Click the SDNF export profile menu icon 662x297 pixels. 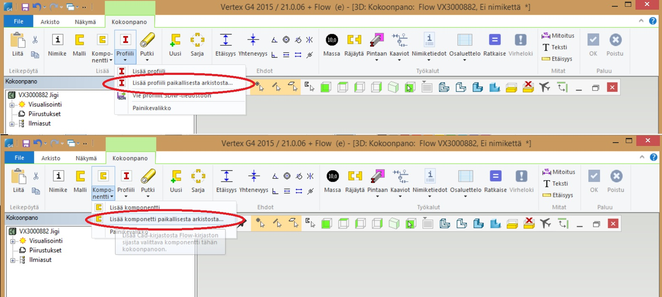[x=122, y=96]
